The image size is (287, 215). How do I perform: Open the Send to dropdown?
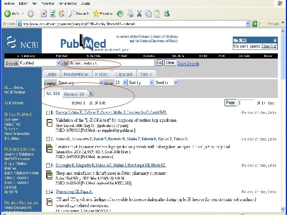(166, 83)
